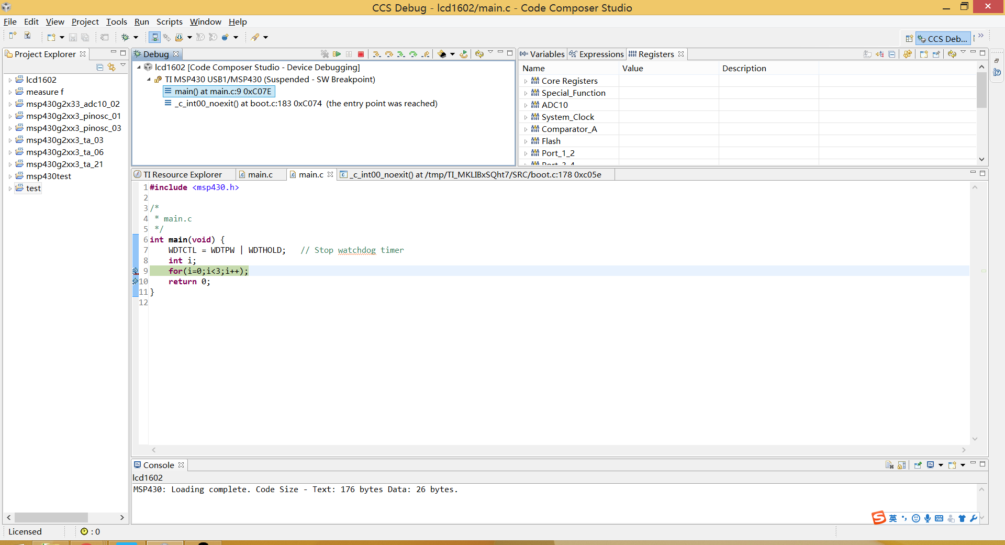Viewport: 1005px width, 545px height.
Task: Toggle Scroll Lock in Console
Action: [x=901, y=465]
